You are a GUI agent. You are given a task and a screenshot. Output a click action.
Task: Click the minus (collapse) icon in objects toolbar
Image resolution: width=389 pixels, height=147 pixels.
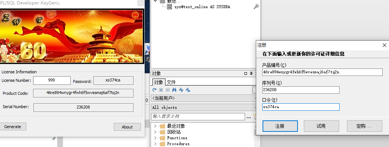click(x=167, y=90)
